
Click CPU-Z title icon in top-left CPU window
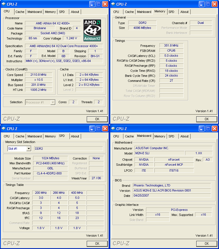click(x=4, y=4)
